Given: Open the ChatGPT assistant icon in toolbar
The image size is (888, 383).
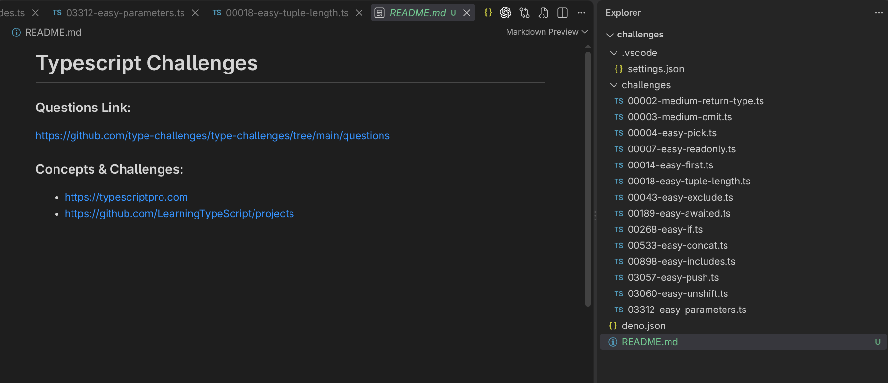Looking at the screenshot, I should click(x=506, y=13).
